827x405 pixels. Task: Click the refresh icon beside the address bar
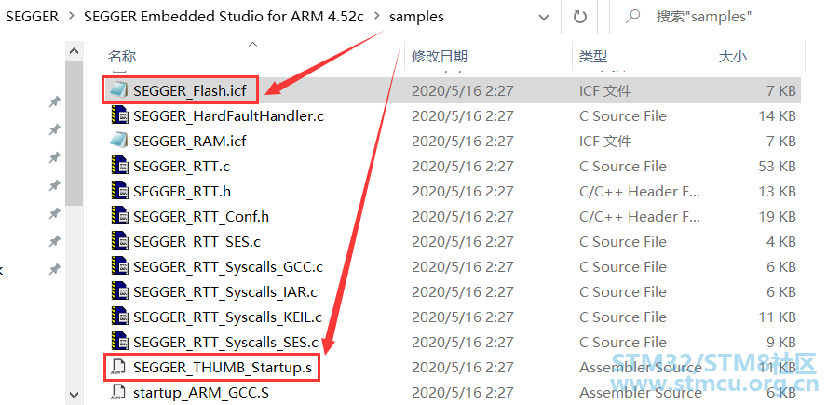pos(580,17)
